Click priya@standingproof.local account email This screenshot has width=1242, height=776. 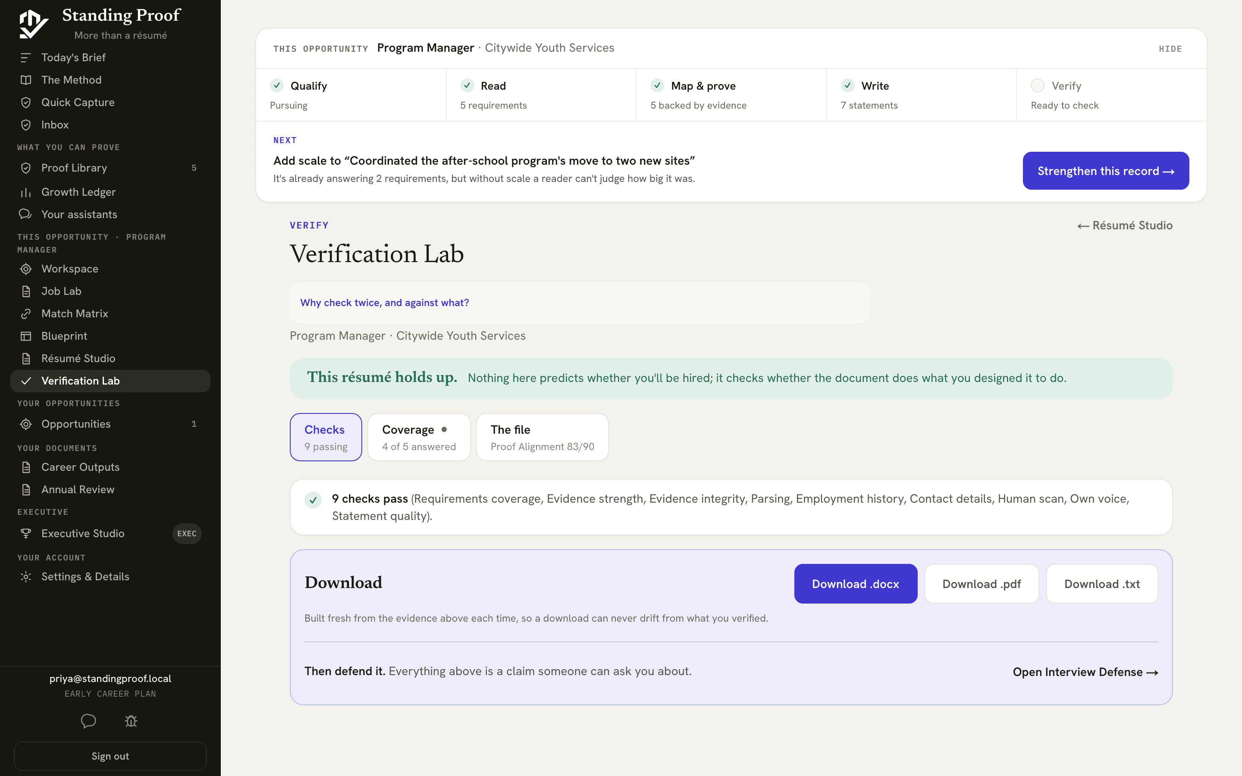pyautogui.click(x=110, y=679)
